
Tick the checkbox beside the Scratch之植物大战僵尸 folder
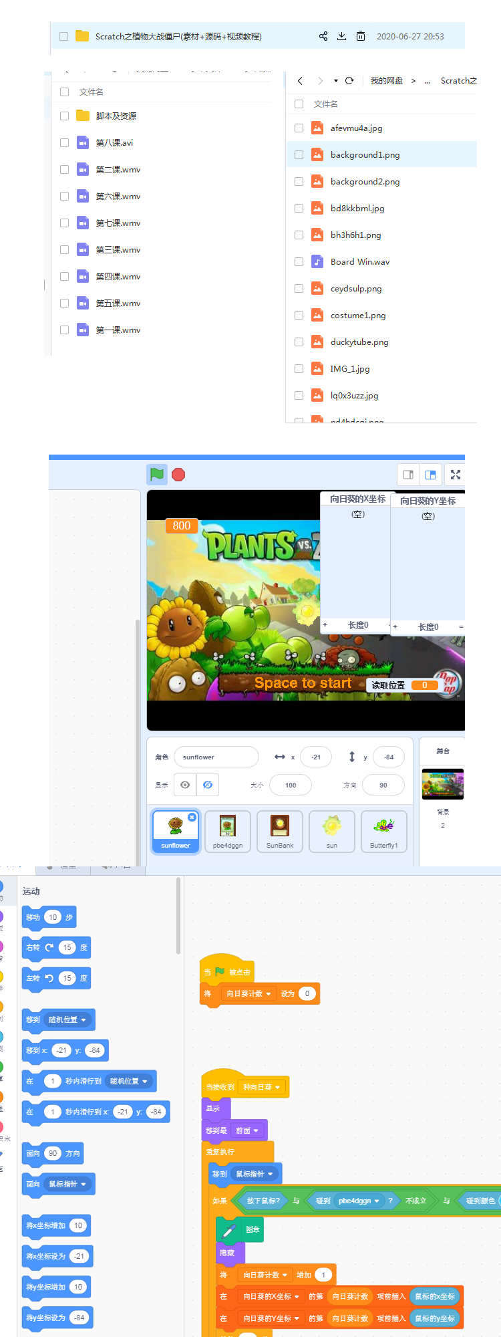coord(64,37)
